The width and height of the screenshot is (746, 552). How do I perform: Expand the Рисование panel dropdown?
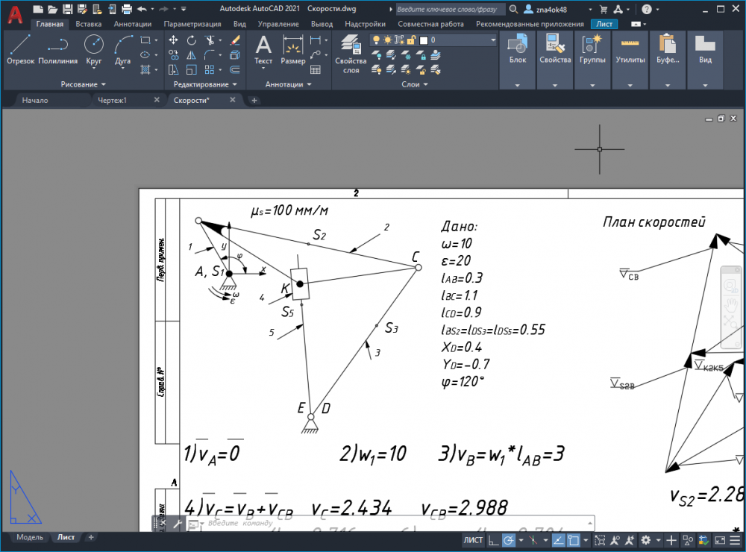[83, 84]
